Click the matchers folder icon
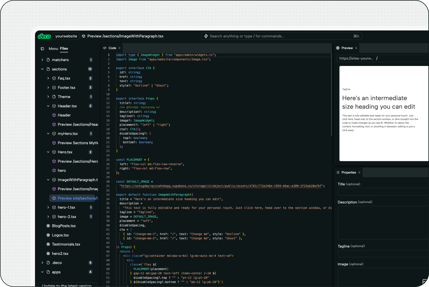This screenshot has height=287, width=429. tap(48, 60)
